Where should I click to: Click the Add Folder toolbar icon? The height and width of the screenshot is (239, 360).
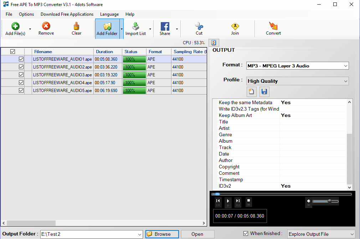107,26
